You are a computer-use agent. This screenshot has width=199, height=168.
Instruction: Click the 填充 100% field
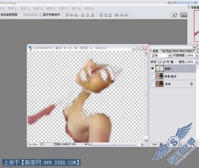tap(190, 61)
